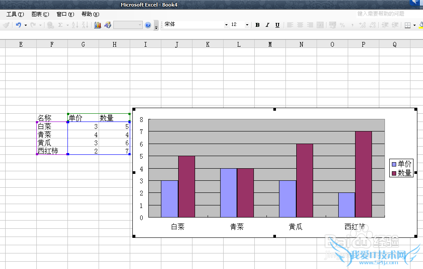423x269 pixels.
Task: Expand the font size 12 dropdown
Action: coord(247,25)
